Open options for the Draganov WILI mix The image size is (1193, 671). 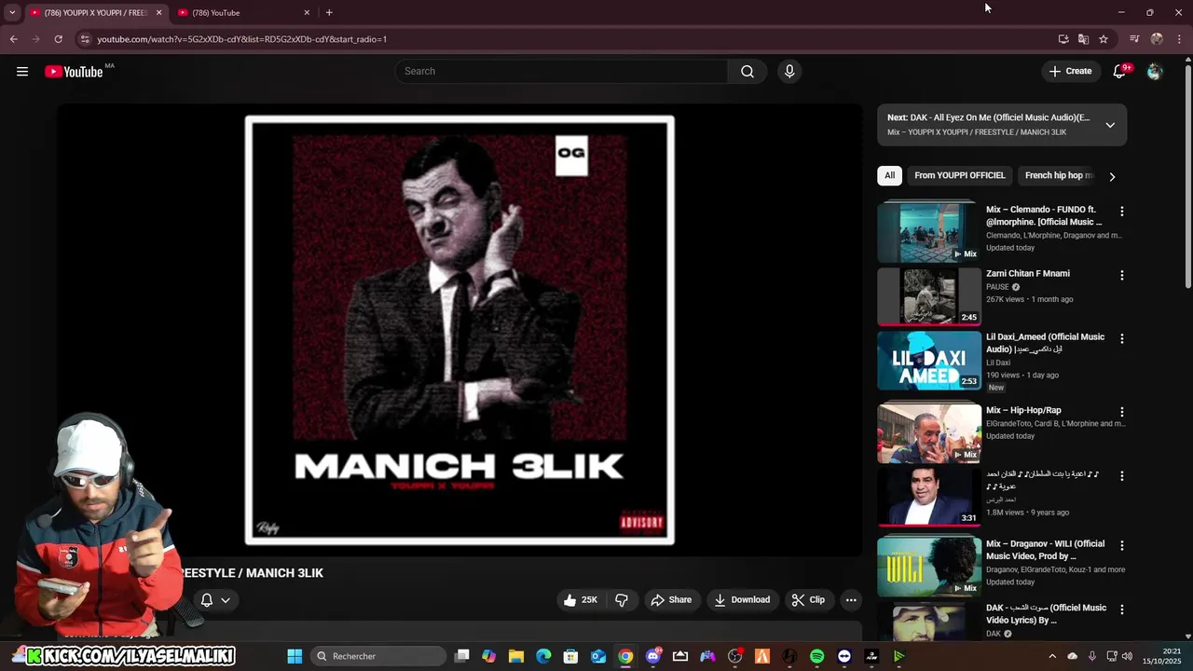[x=1122, y=545]
